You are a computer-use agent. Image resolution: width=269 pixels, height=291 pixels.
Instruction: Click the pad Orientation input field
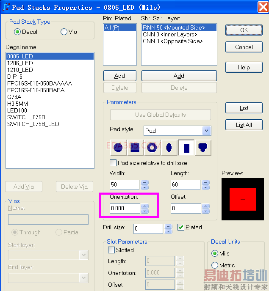pyautogui.click(x=125, y=208)
